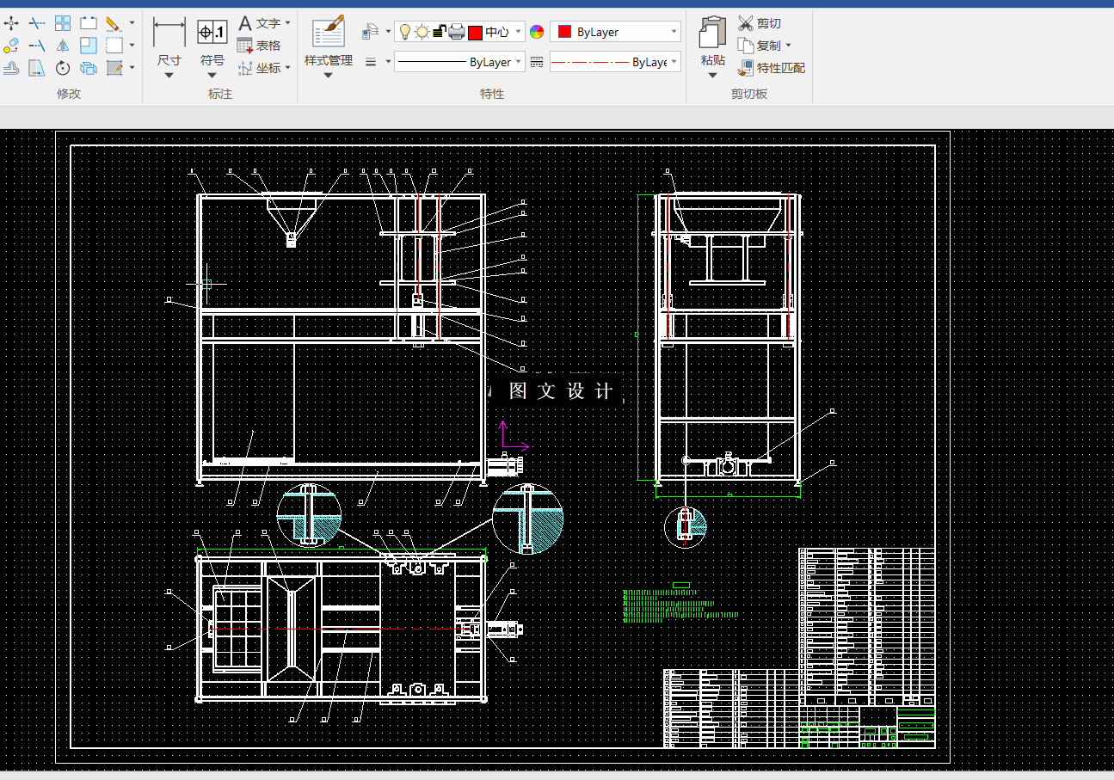Click the lineweight icon with three lines
This screenshot has width=1114, height=780.
point(371,62)
